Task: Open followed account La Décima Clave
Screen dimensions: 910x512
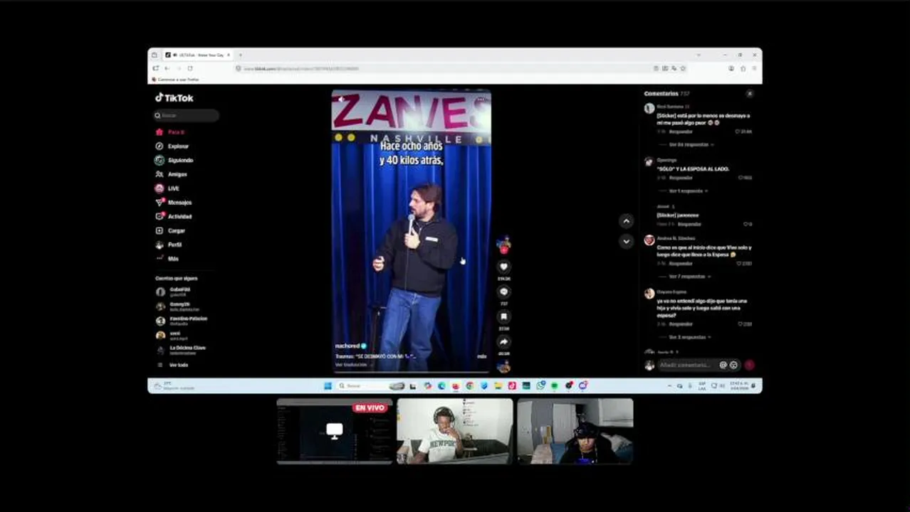Action: pos(182,350)
